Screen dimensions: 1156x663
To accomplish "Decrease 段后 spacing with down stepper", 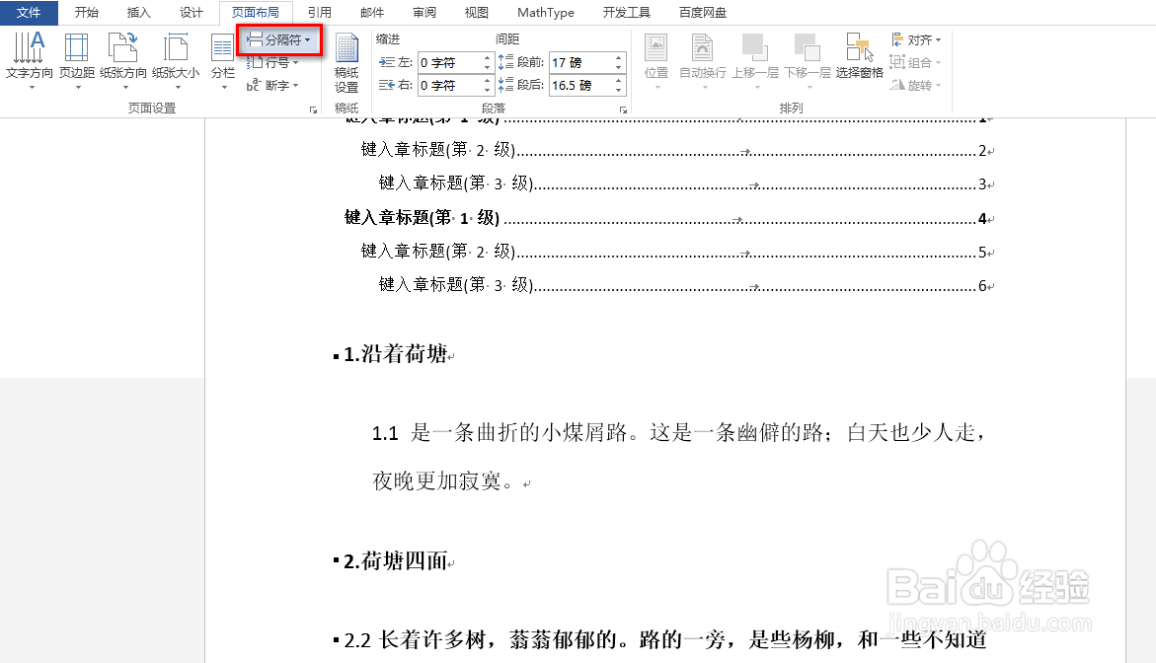I will tap(619, 91).
